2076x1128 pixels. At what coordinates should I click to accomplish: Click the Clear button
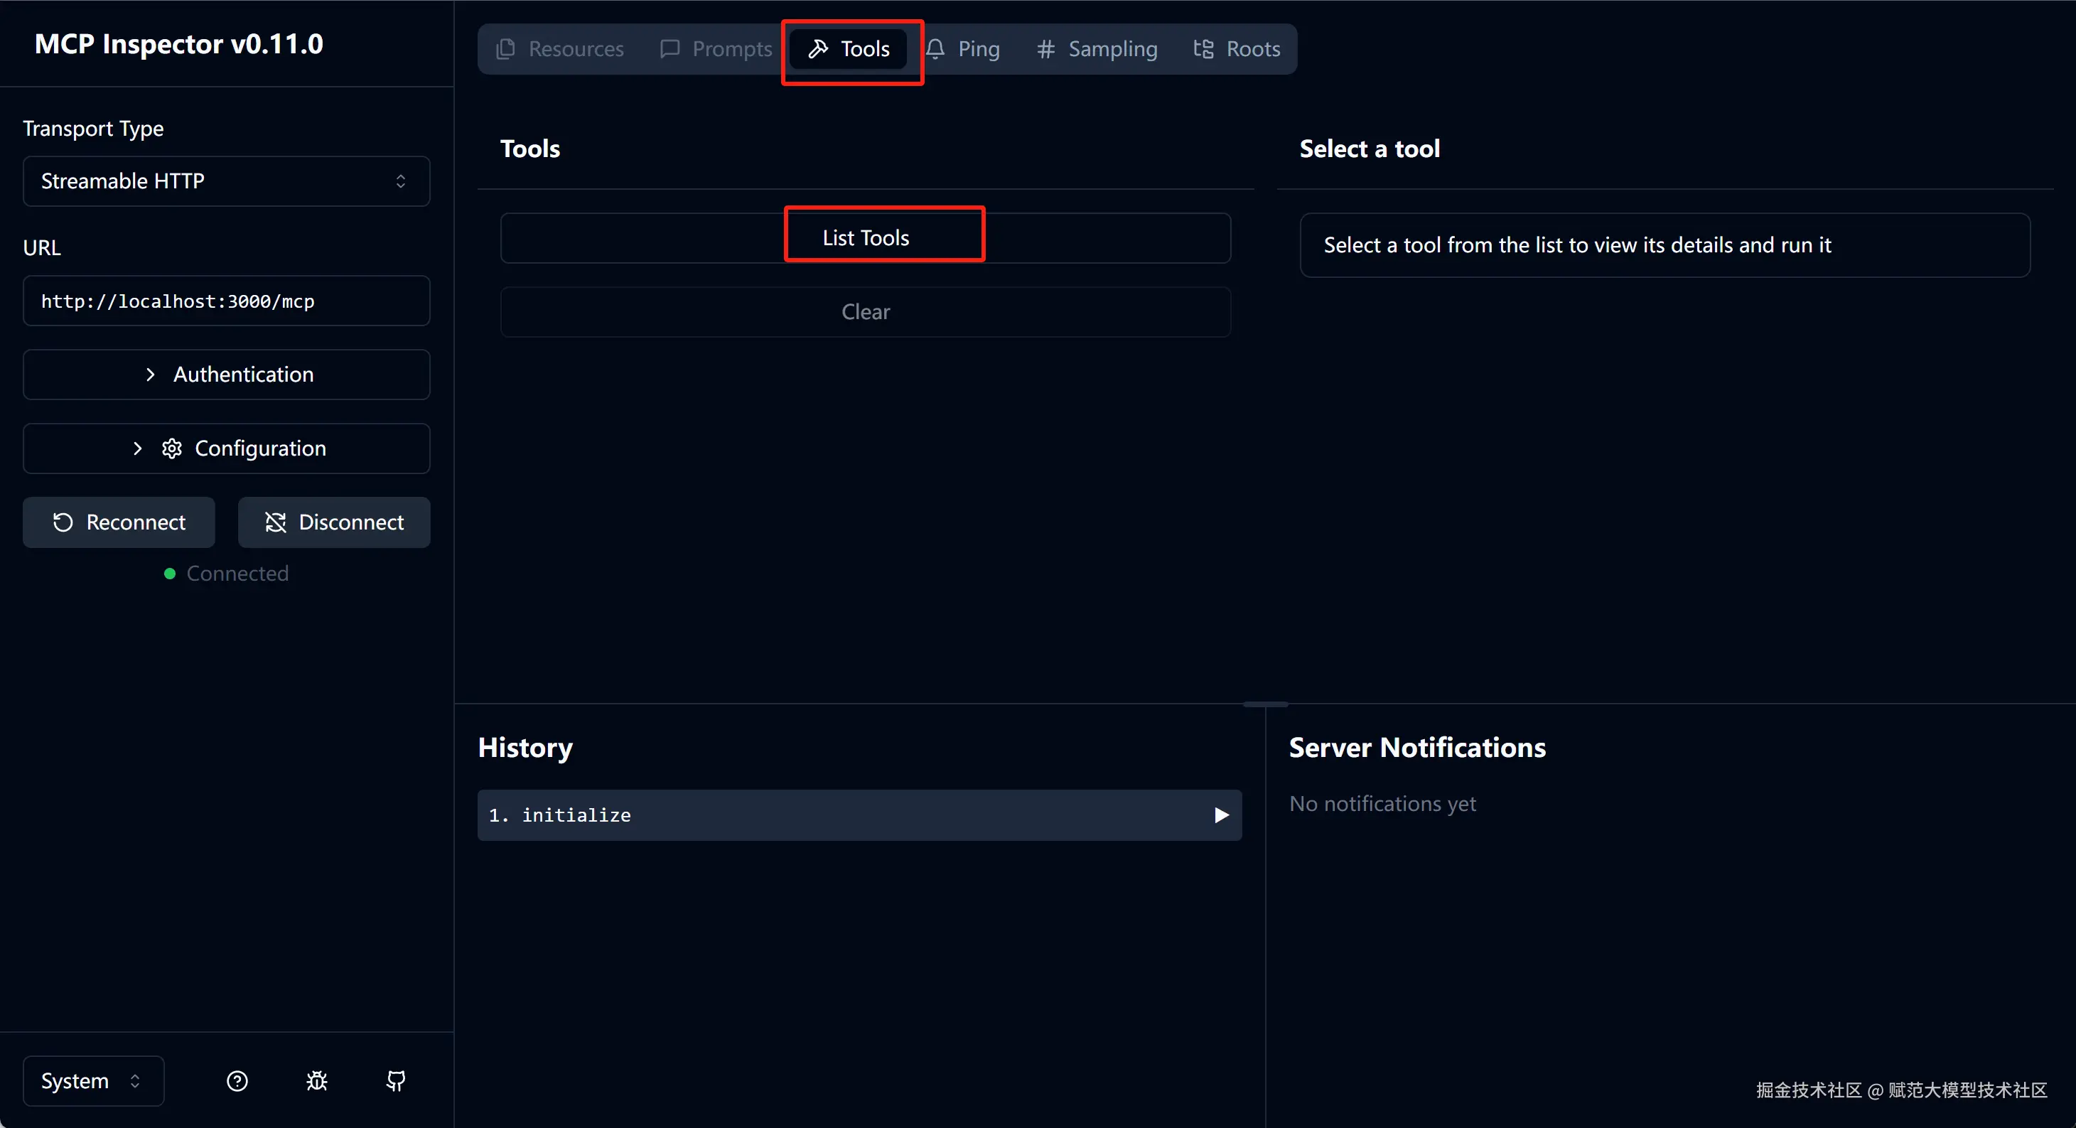coord(866,312)
